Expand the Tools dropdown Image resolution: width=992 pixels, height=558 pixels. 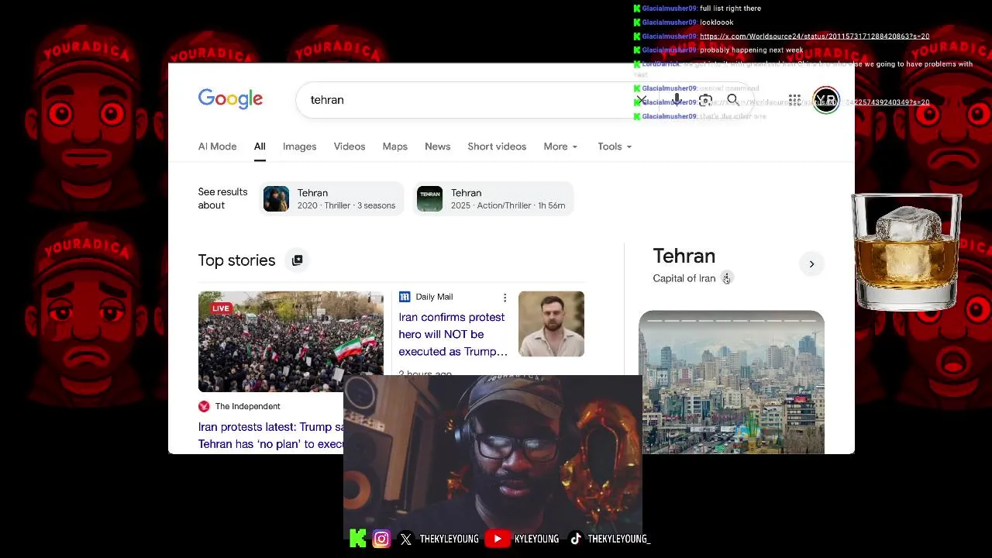(x=615, y=146)
